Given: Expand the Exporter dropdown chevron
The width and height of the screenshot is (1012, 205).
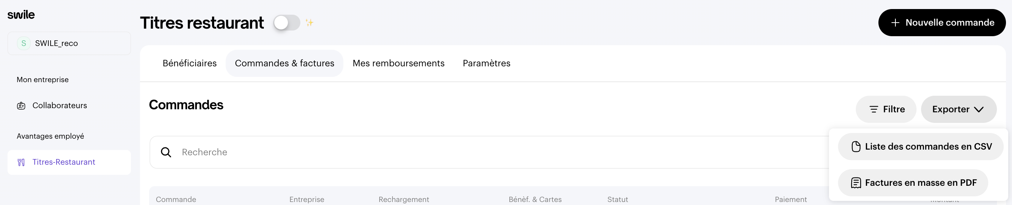Looking at the screenshot, I should coord(979,110).
